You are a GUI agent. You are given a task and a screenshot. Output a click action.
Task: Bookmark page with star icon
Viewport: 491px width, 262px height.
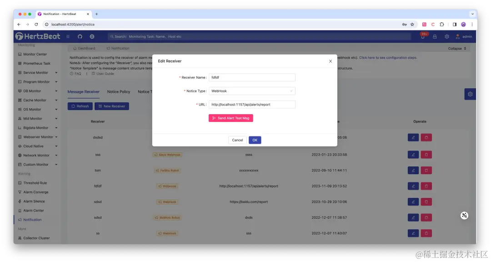(412, 25)
